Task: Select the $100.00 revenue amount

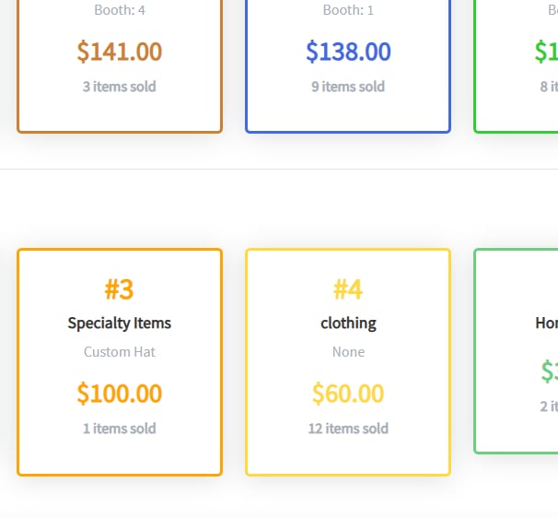Action: tap(120, 394)
